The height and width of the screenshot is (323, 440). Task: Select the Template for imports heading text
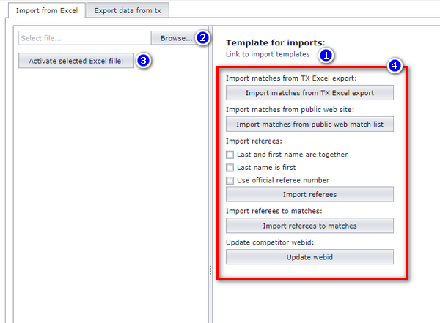(275, 42)
